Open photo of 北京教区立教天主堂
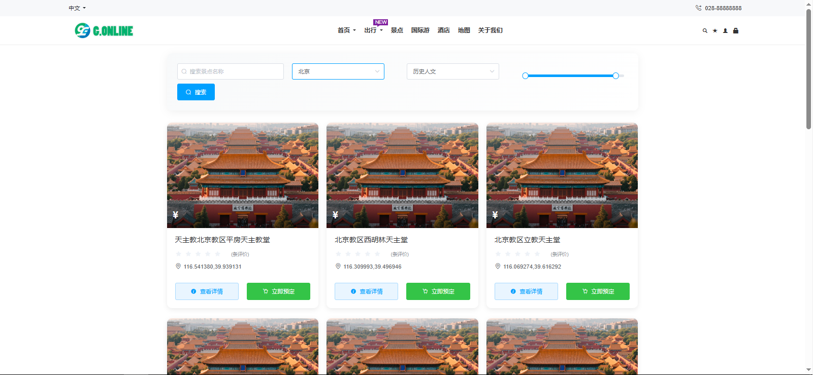The width and height of the screenshot is (813, 375). click(562, 175)
